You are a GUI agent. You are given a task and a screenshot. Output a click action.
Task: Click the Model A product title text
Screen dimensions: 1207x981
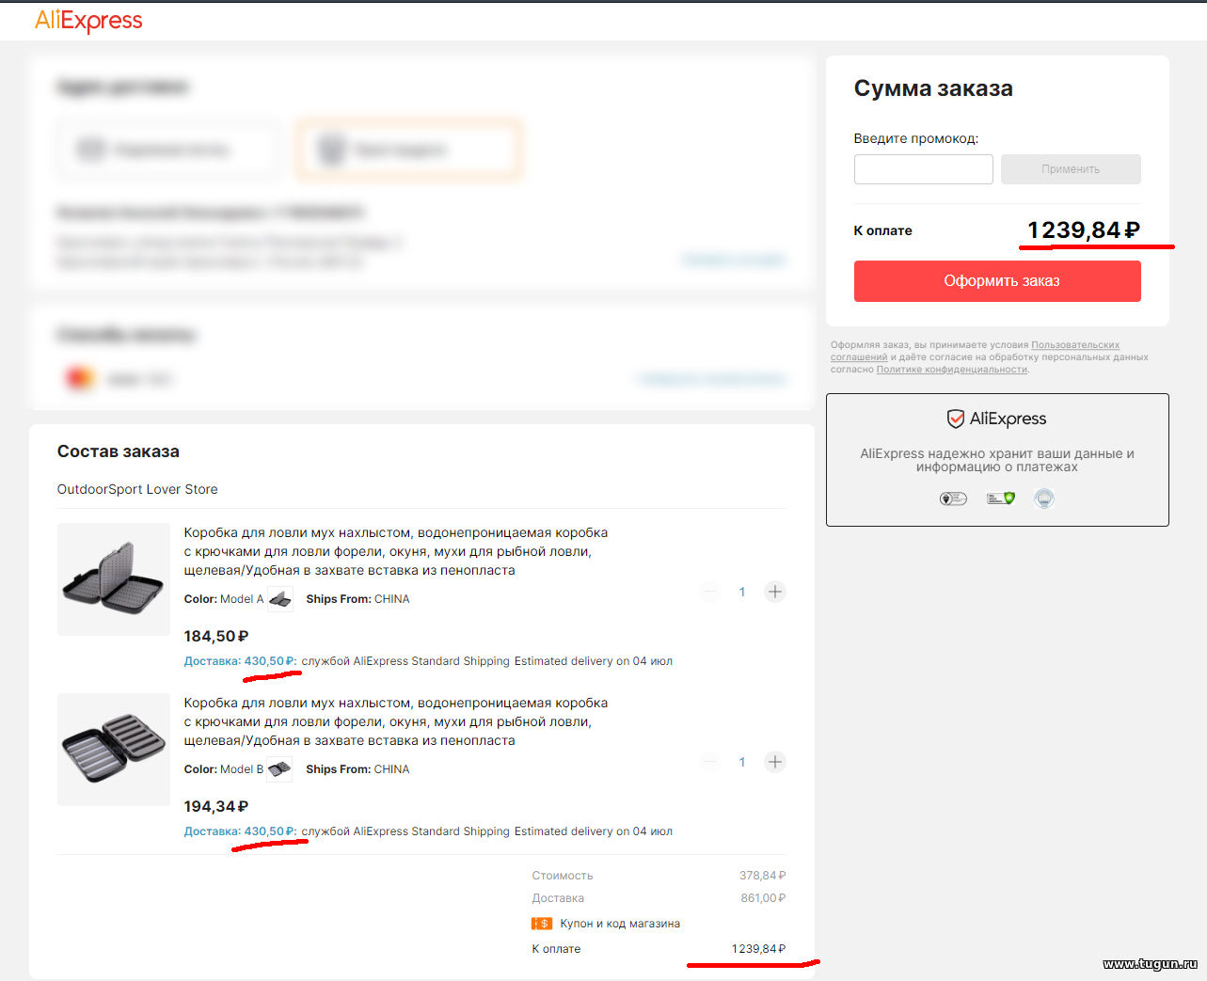396,551
